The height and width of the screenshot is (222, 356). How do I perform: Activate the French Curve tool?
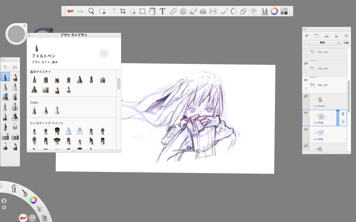tap(193, 11)
